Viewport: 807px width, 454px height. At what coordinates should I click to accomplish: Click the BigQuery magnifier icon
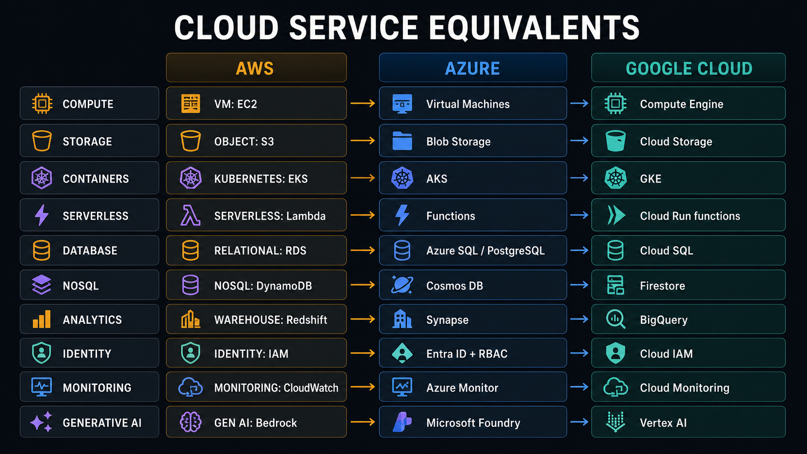tap(615, 319)
